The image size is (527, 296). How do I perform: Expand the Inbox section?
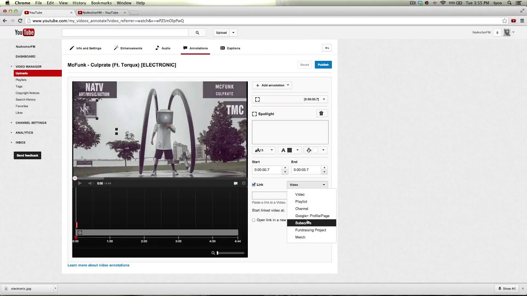point(21,142)
